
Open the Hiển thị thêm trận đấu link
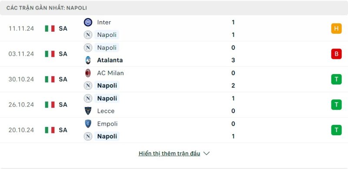tap(169, 153)
